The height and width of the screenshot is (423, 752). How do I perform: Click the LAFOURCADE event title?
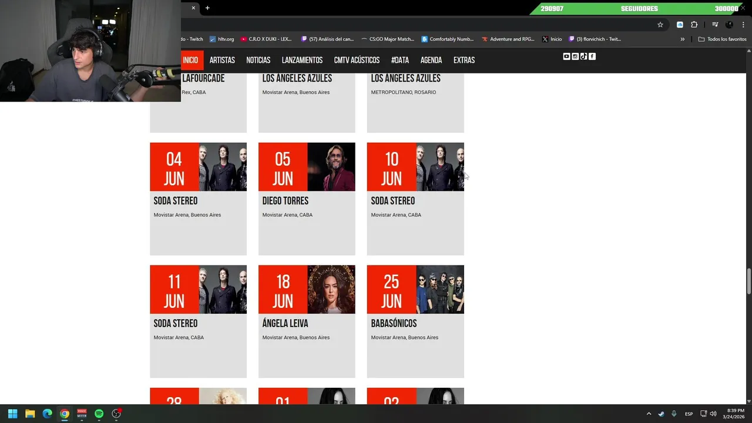click(x=203, y=78)
